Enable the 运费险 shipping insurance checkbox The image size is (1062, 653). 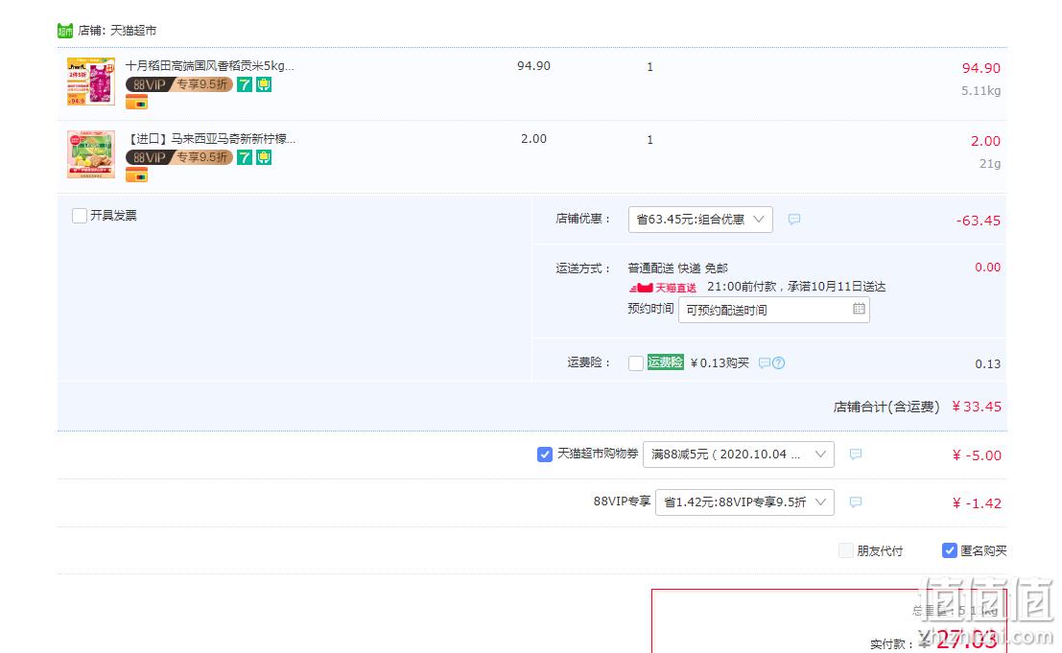(x=636, y=363)
